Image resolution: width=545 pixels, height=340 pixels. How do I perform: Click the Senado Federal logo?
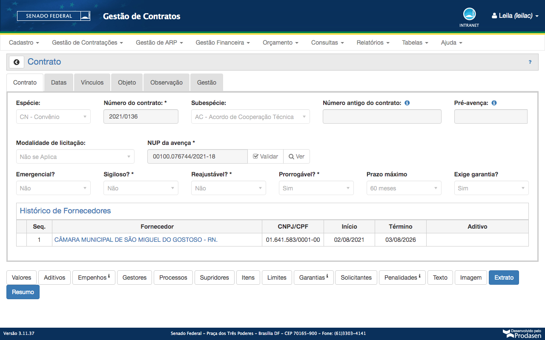(x=54, y=16)
